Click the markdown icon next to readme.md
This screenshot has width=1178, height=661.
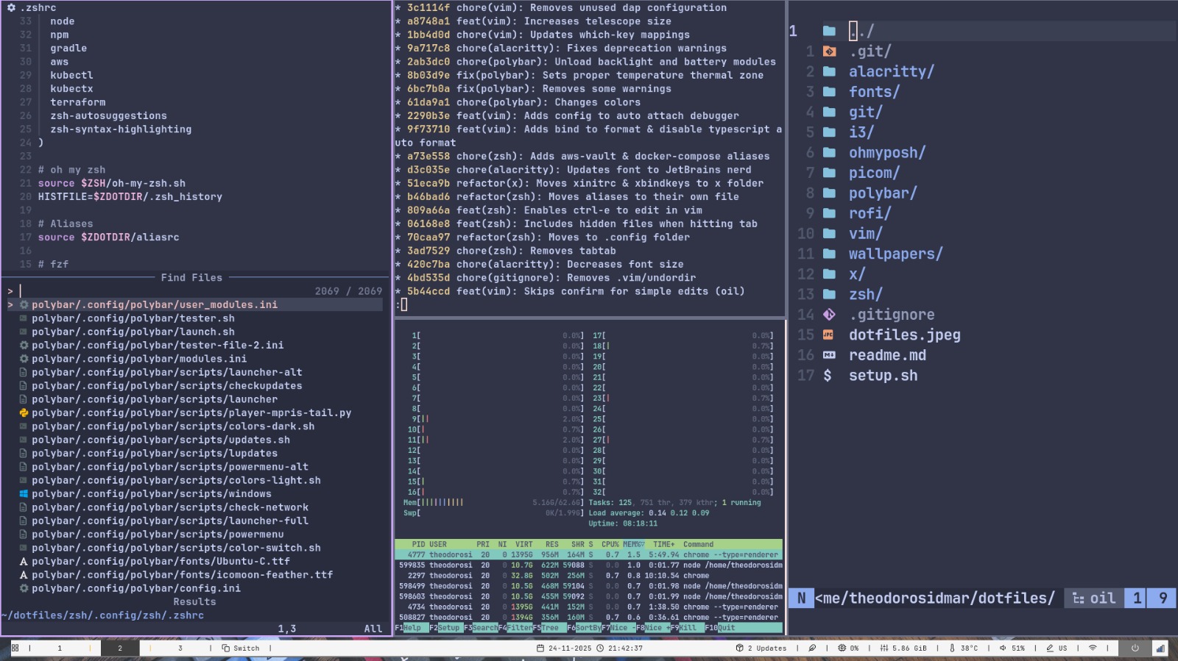click(x=829, y=355)
